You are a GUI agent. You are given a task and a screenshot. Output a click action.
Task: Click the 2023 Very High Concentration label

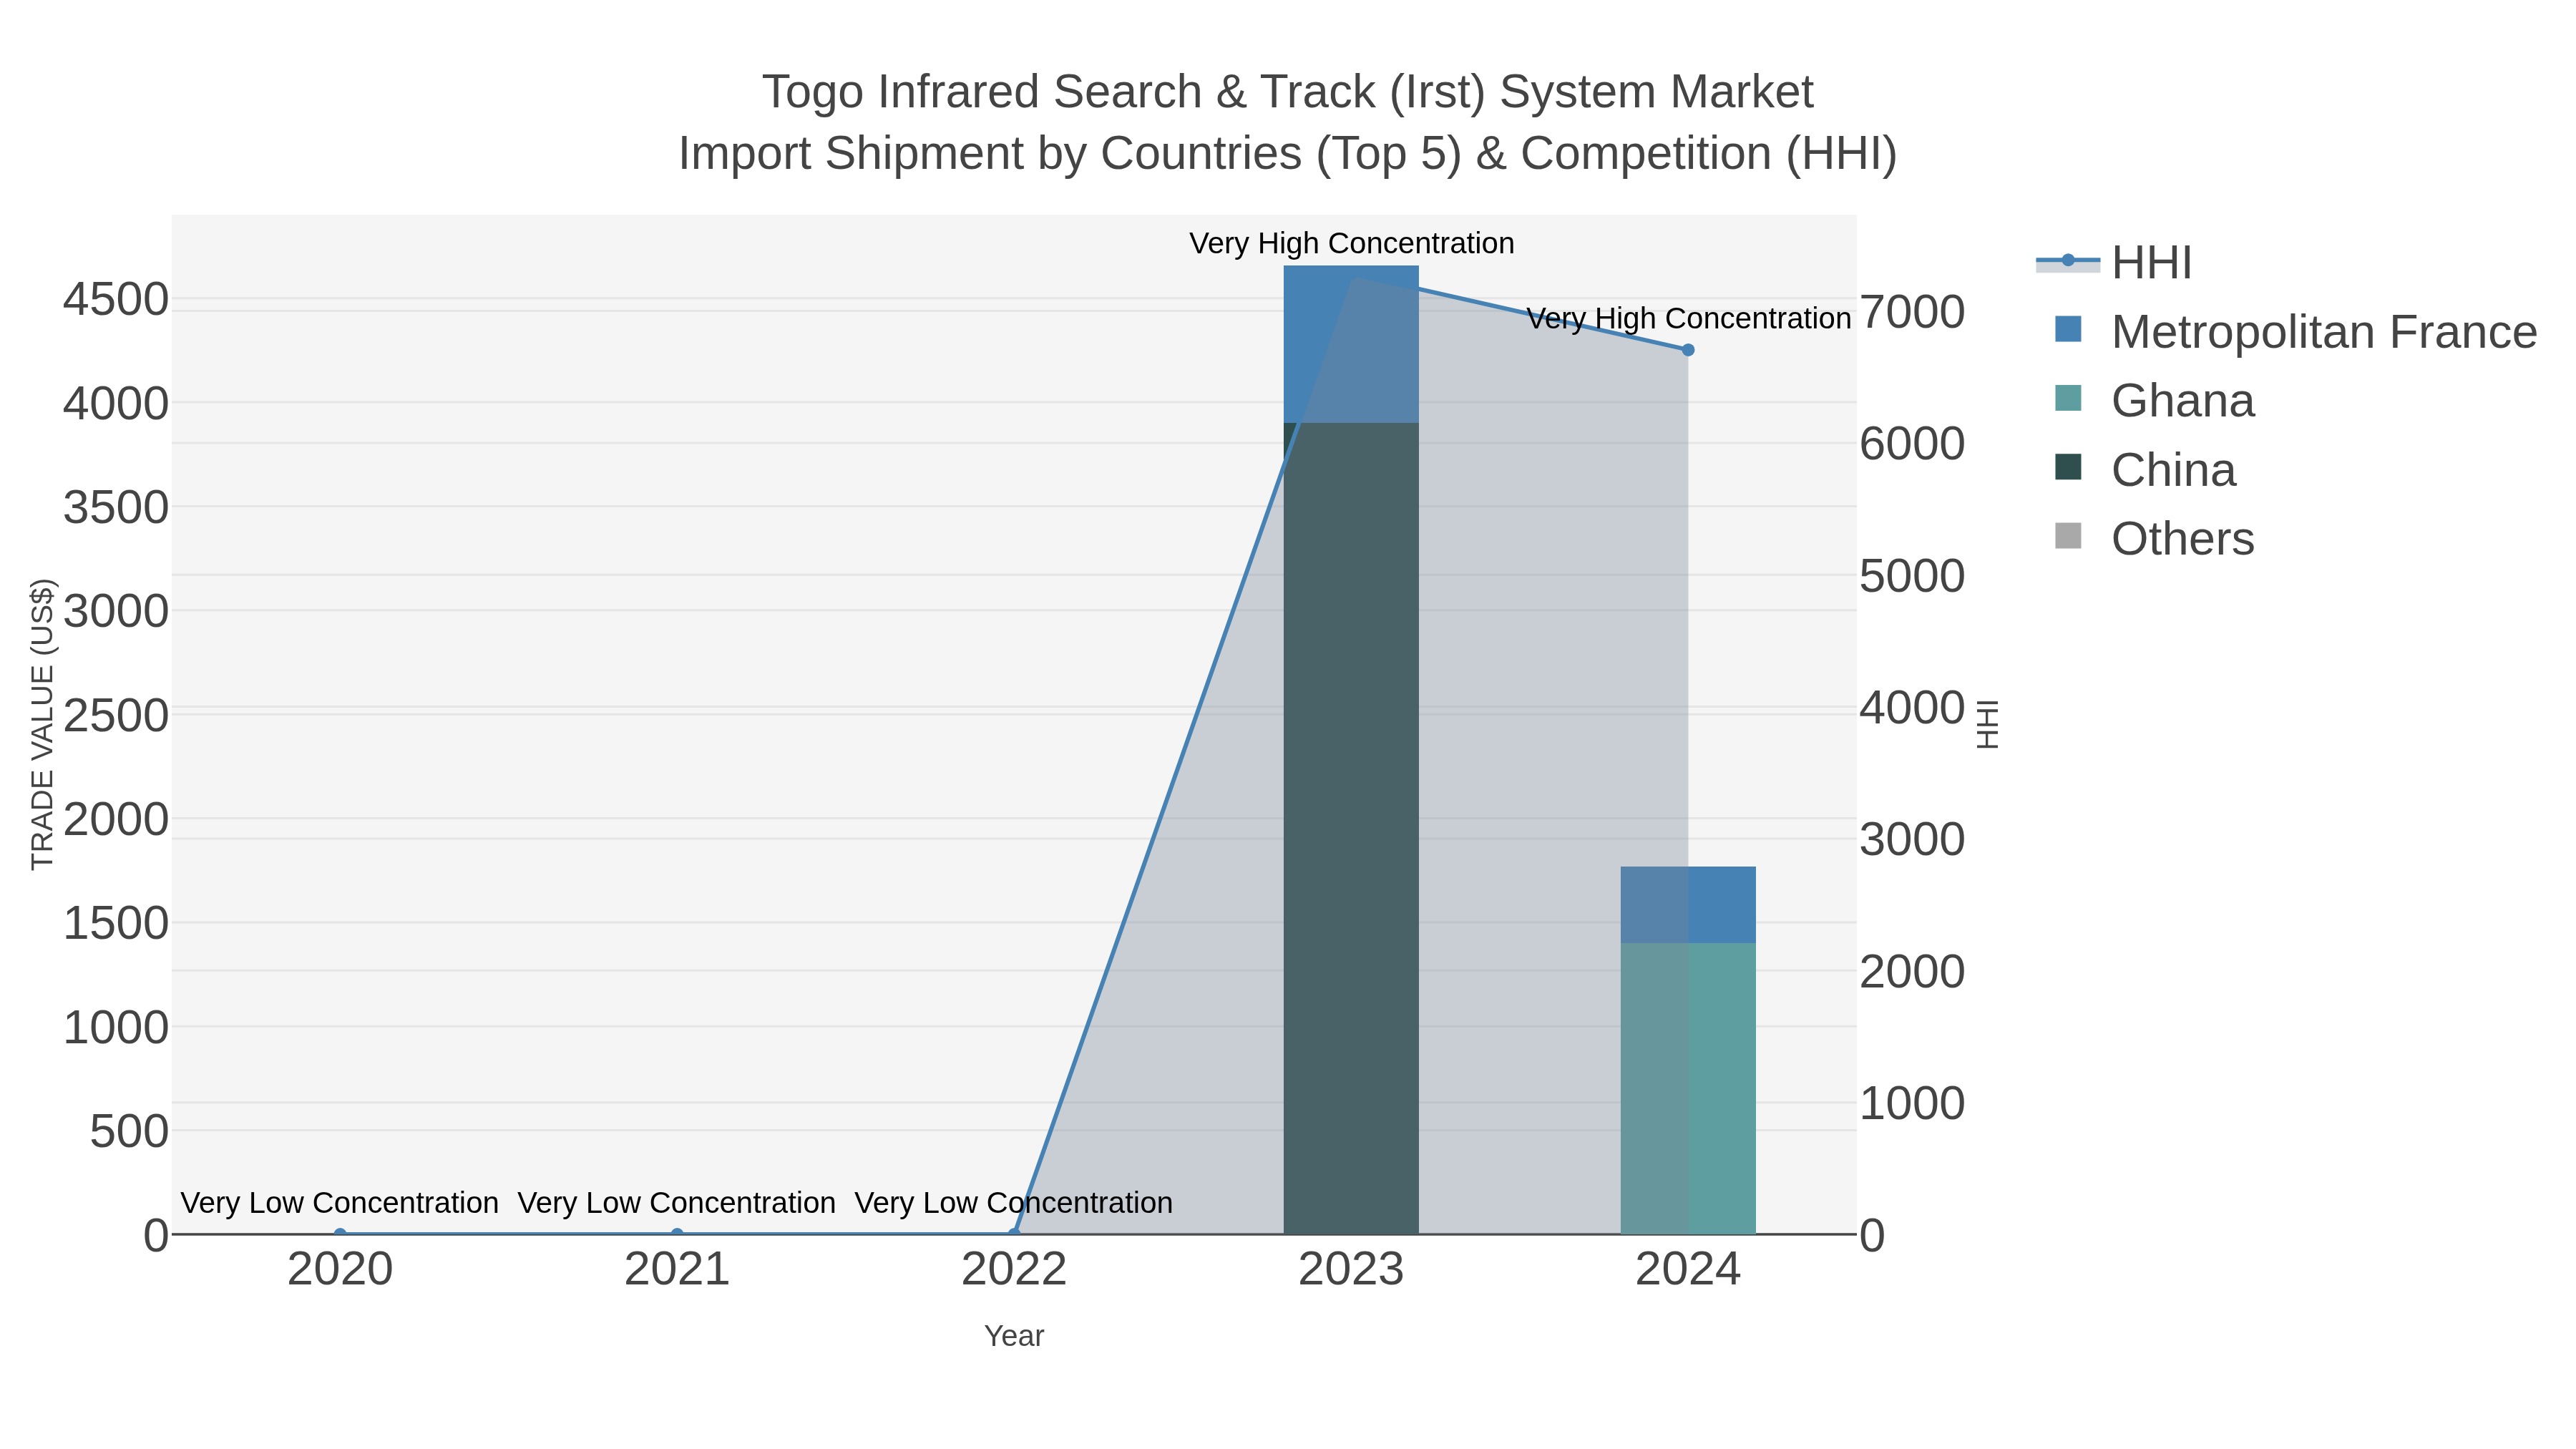1351,244
